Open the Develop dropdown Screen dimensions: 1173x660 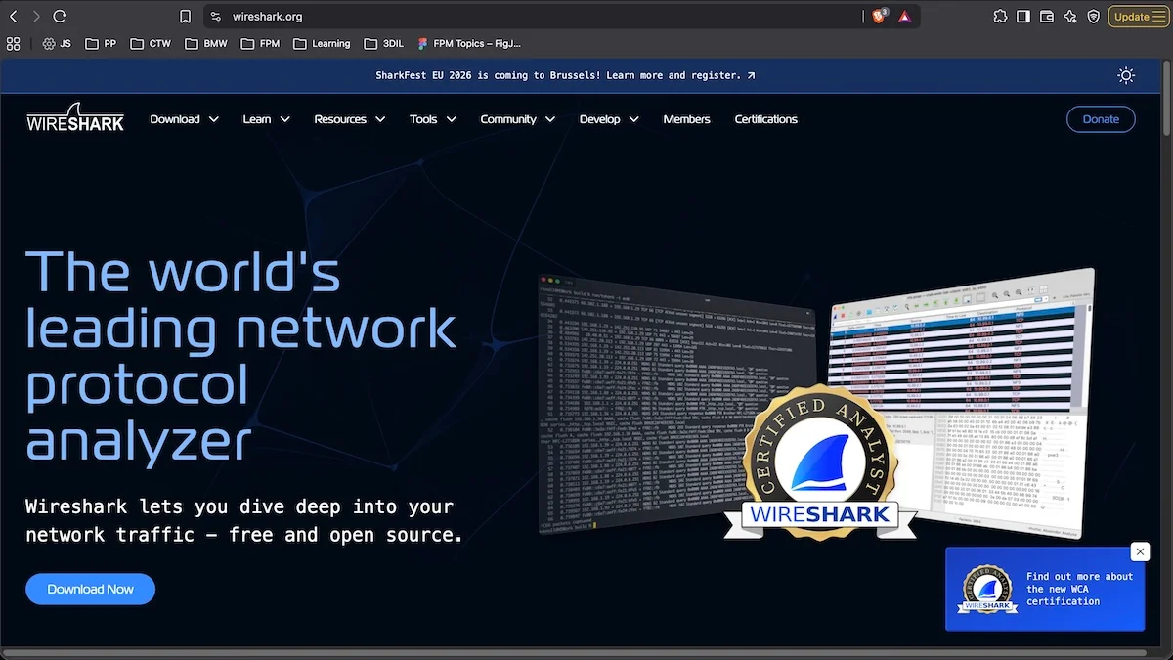point(609,119)
